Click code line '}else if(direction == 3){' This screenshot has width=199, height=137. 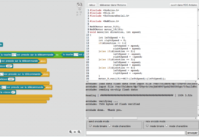pyautogui.click(x=117, y=59)
